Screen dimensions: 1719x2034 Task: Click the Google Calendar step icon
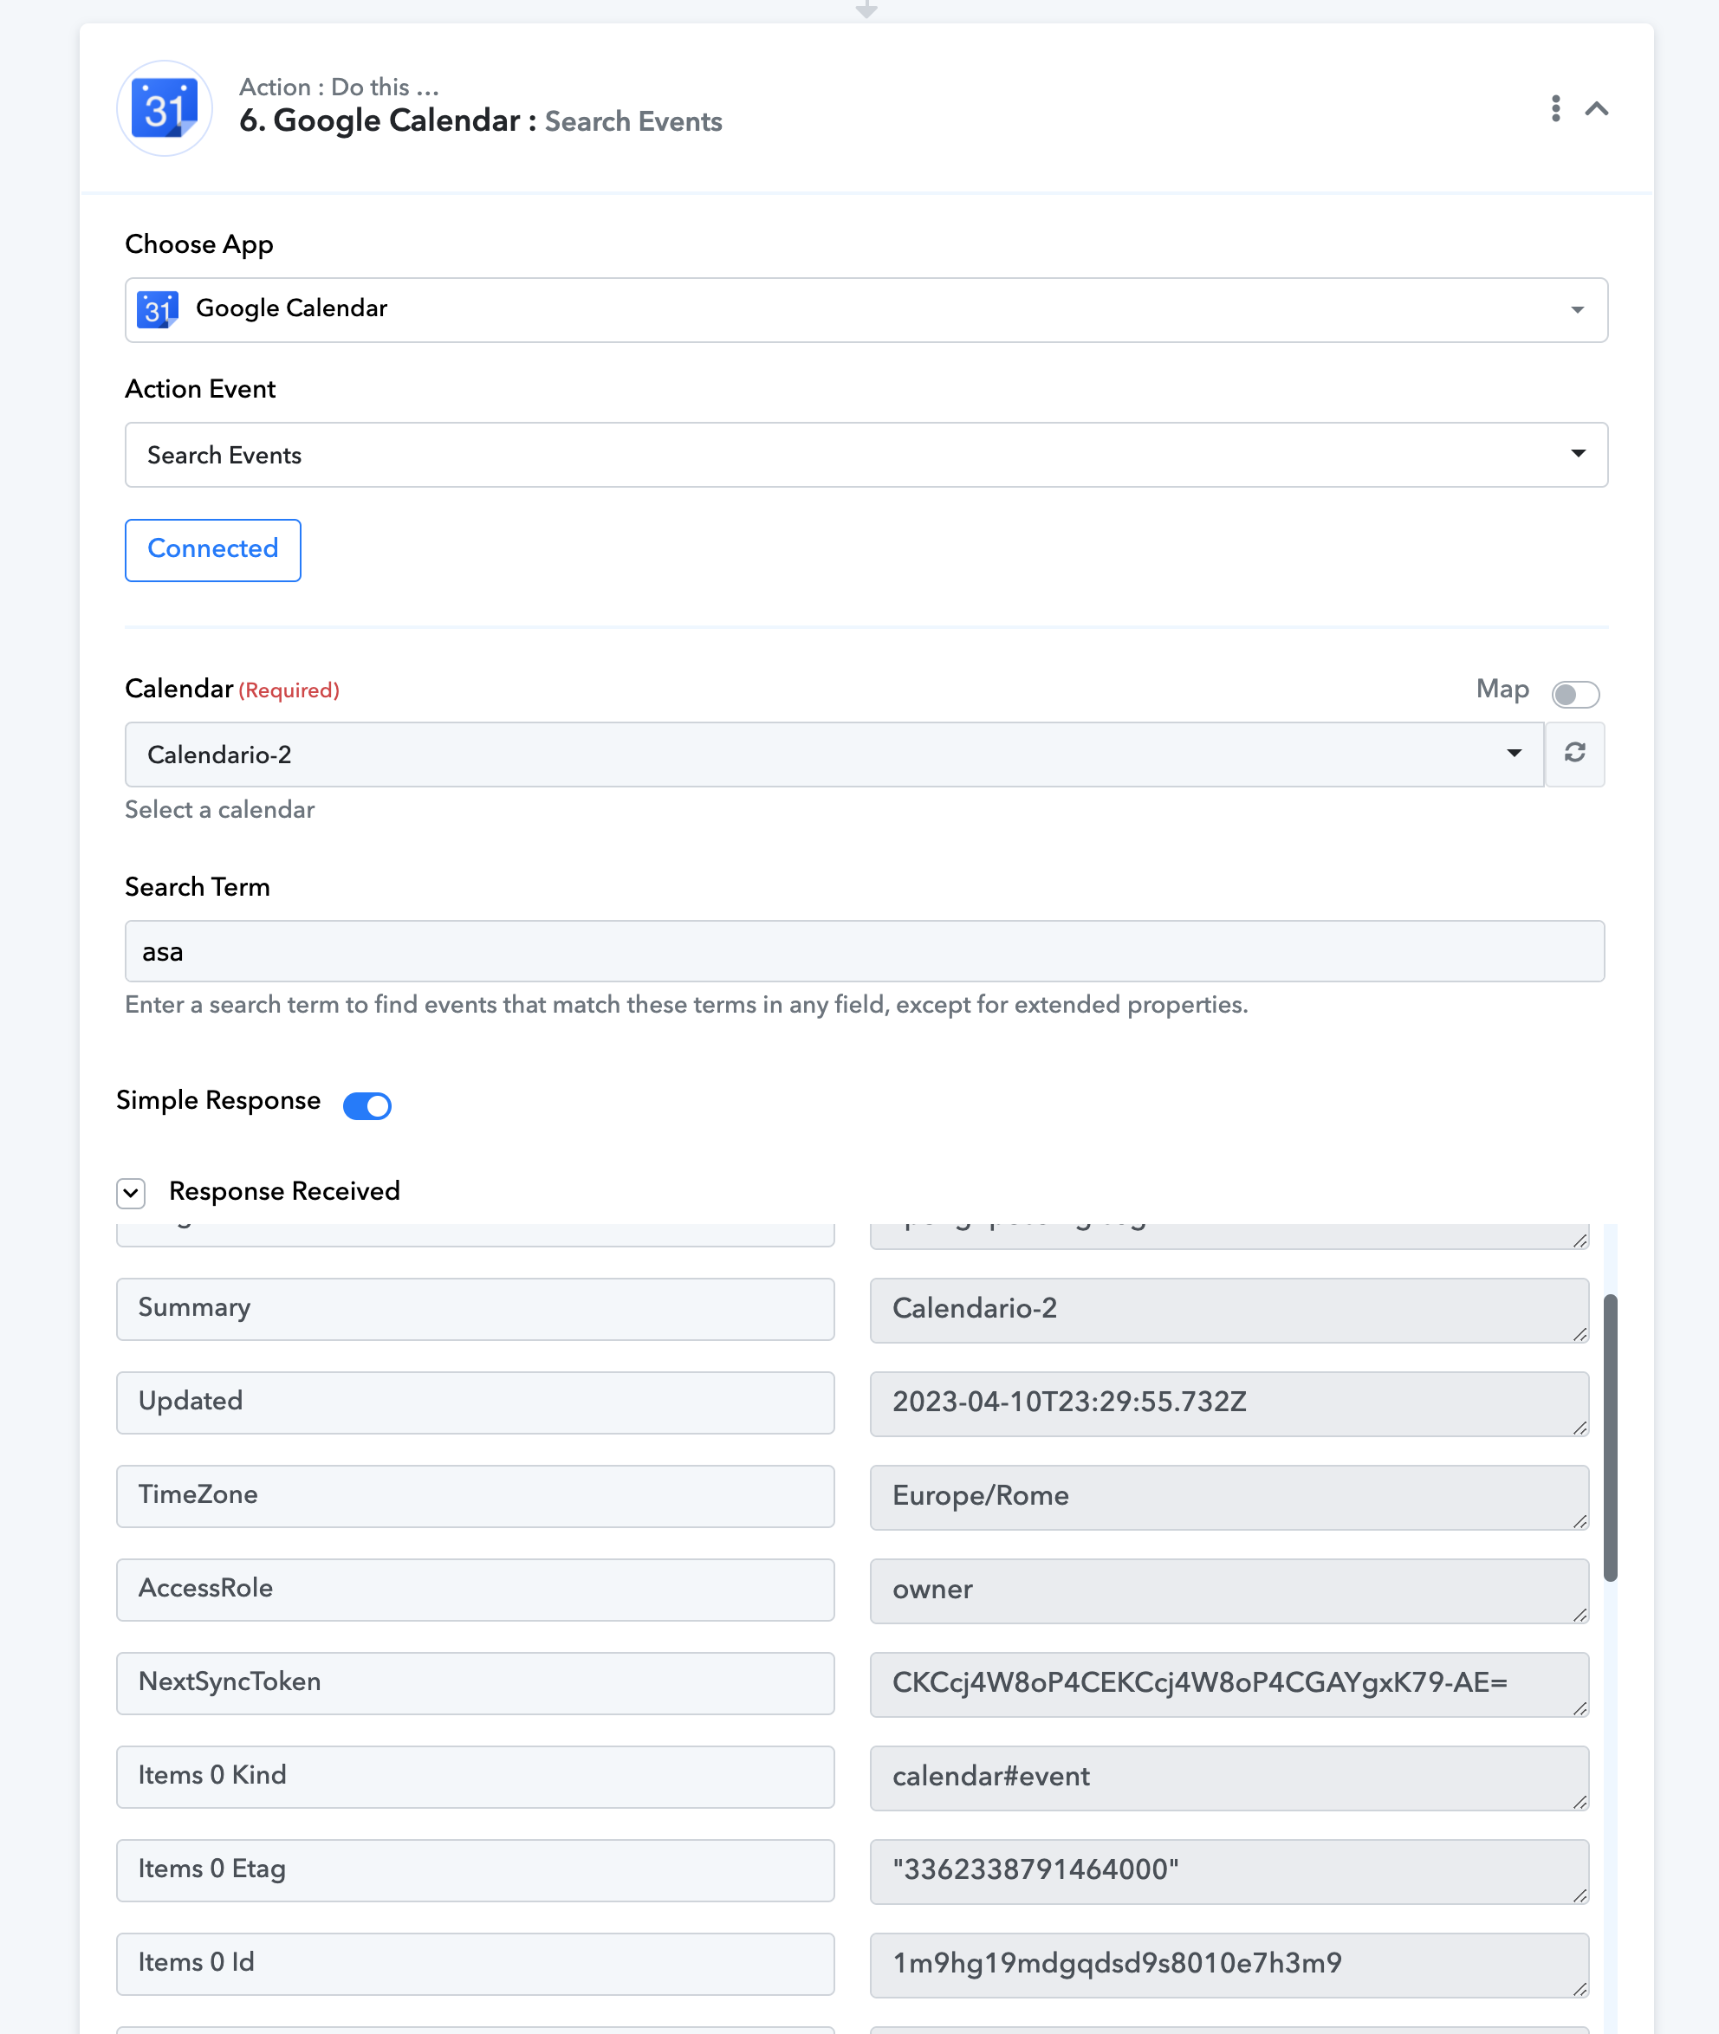tap(165, 108)
